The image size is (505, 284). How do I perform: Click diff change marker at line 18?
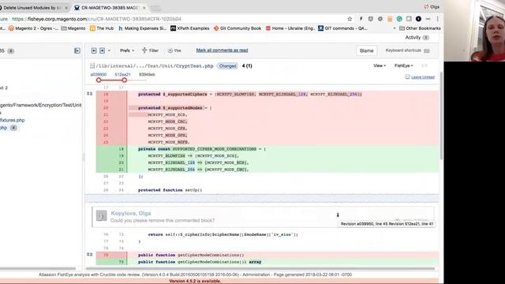click(89, 94)
